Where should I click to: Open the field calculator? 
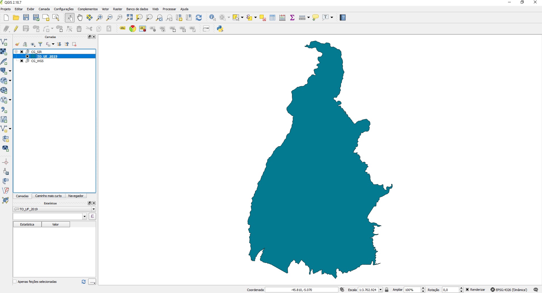pyautogui.click(x=282, y=18)
